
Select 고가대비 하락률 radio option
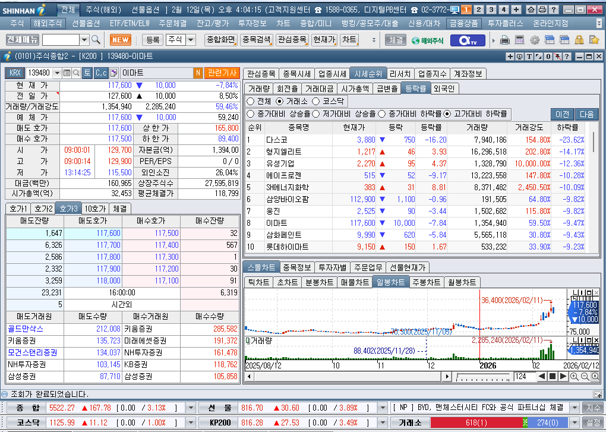pos(447,114)
